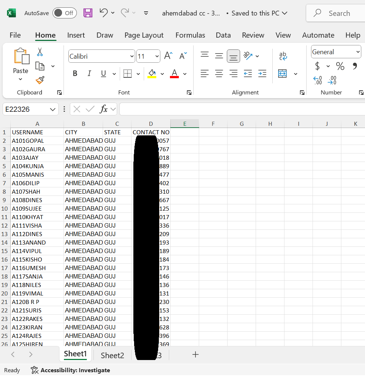
Task: Click the Cut scissors icon
Action: coord(40,52)
